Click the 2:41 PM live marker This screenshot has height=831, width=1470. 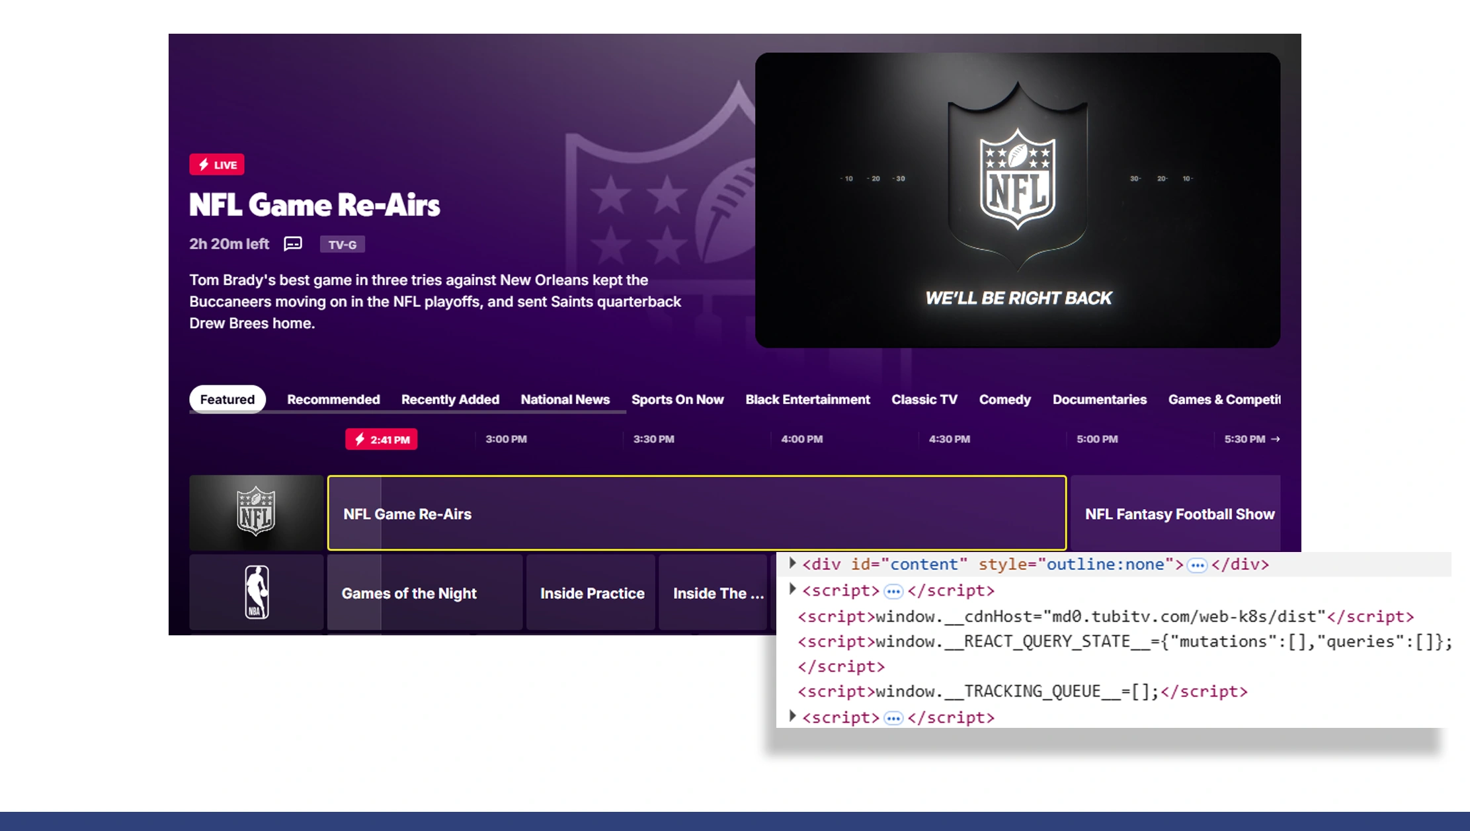point(381,440)
